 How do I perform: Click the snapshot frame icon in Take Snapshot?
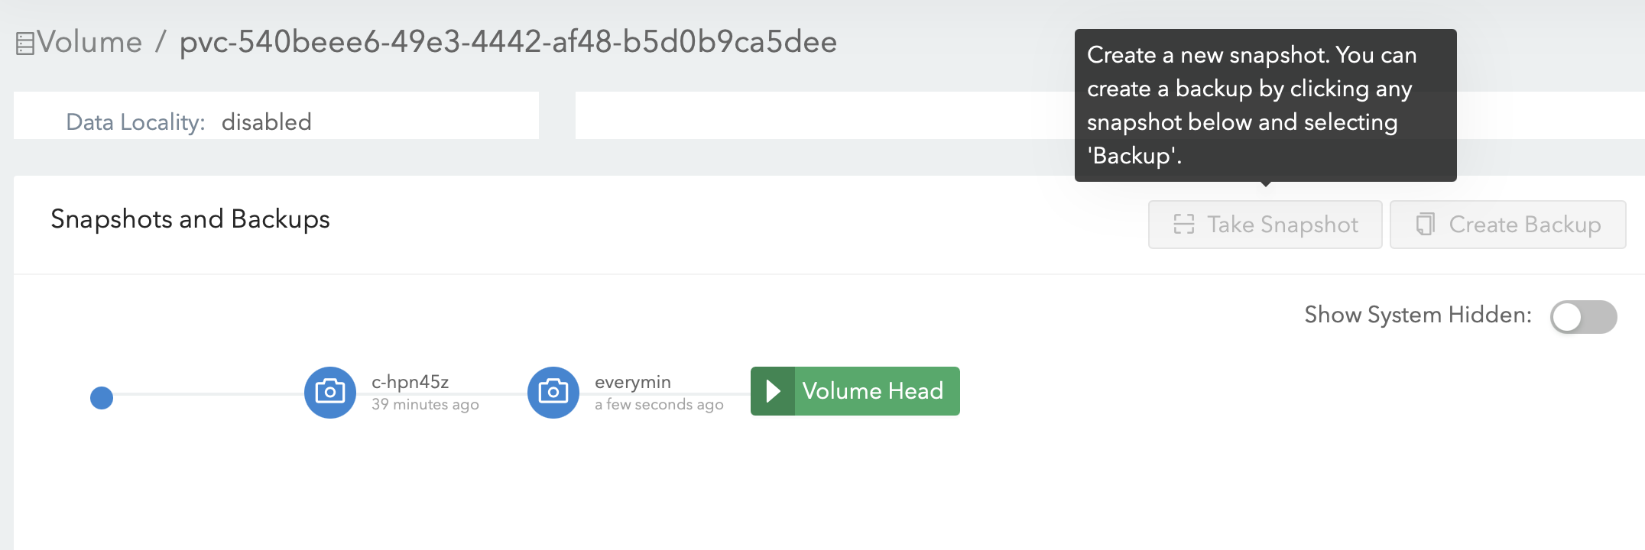(1183, 225)
